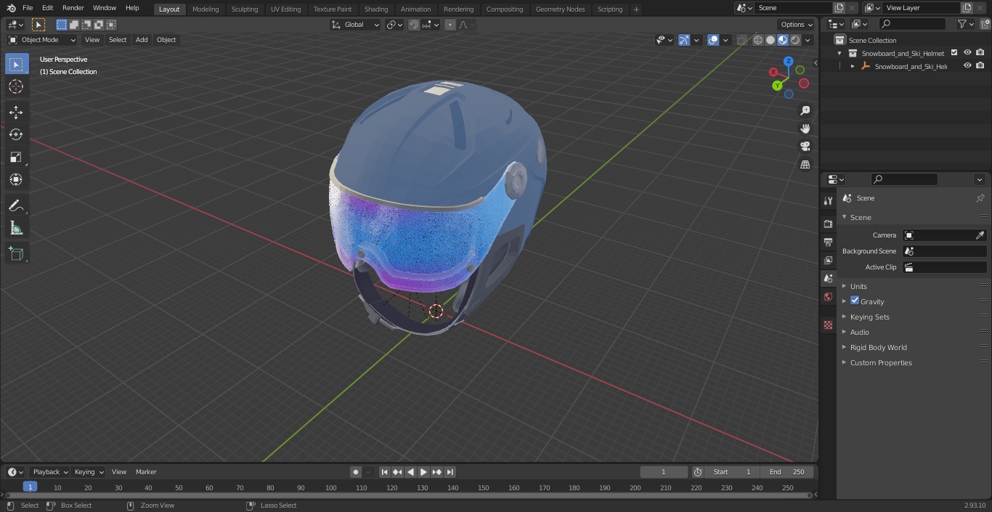Pin the Scene properties with pin icon
Screen dimensions: 992x512
(980, 198)
